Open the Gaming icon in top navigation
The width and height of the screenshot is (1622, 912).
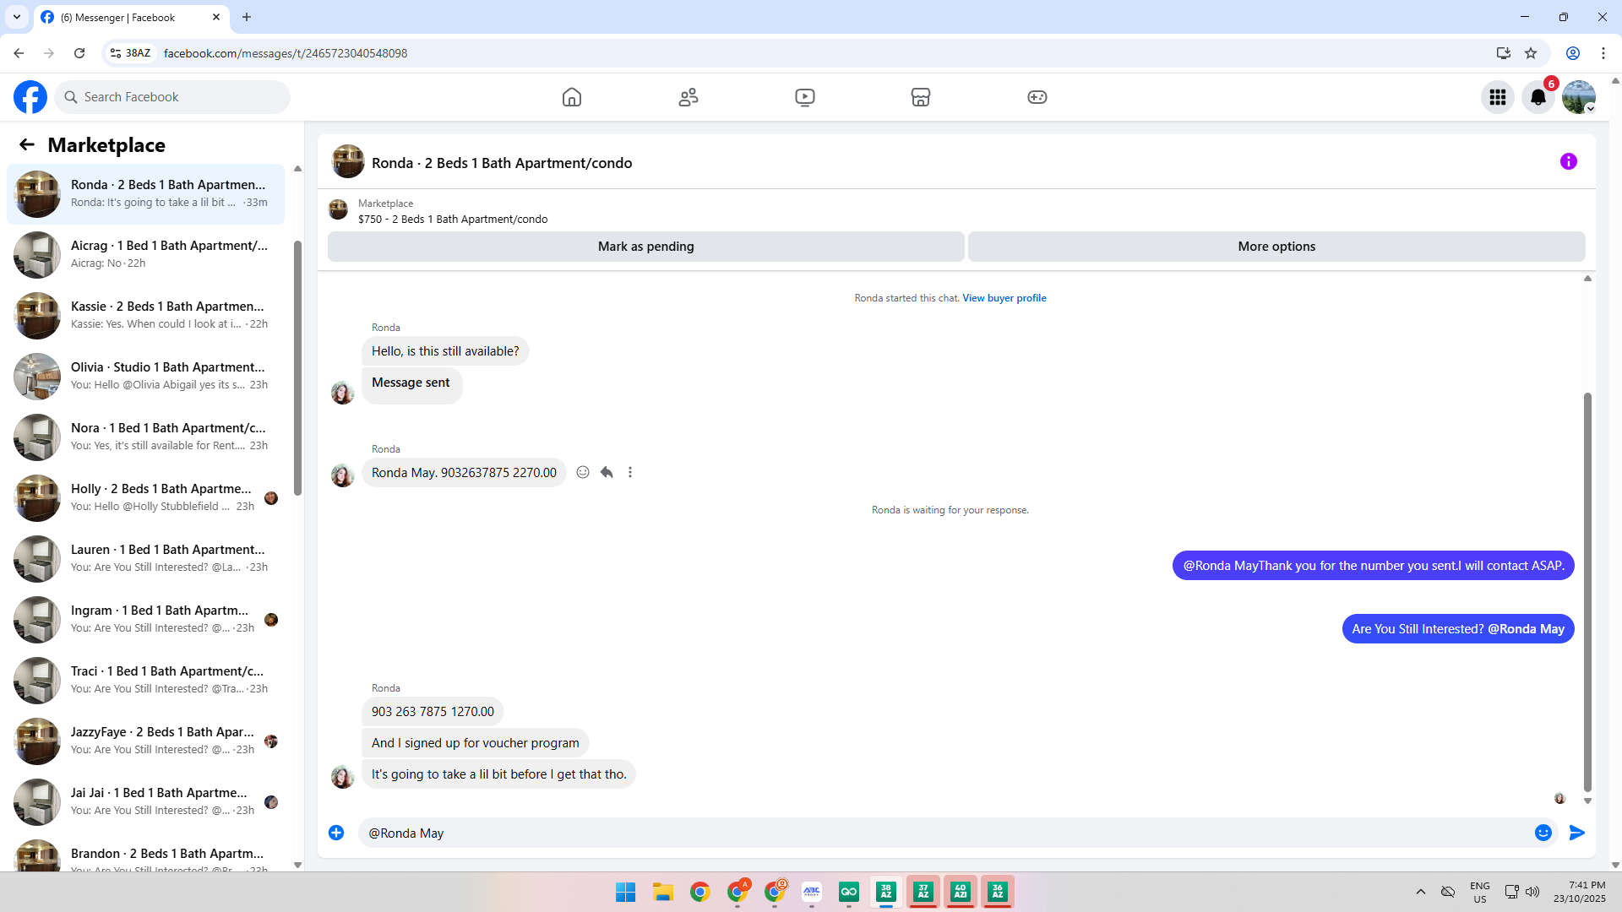coord(1037,97)
